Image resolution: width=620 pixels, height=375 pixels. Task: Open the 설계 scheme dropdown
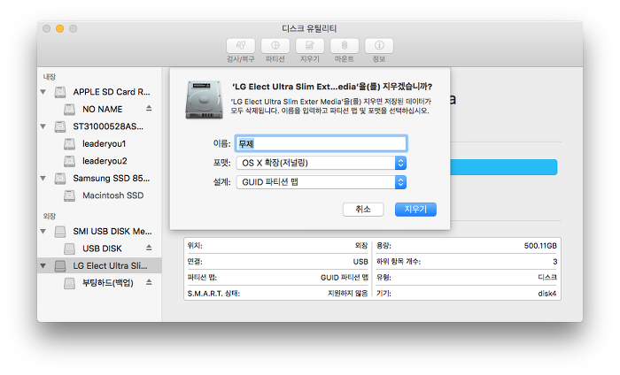tap(321, 182)
